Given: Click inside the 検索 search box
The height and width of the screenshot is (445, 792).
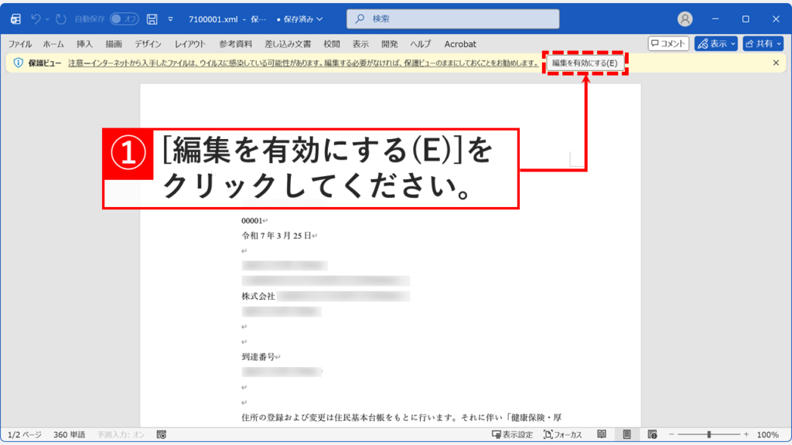Looking at the screenshot, I should (452, 17).
